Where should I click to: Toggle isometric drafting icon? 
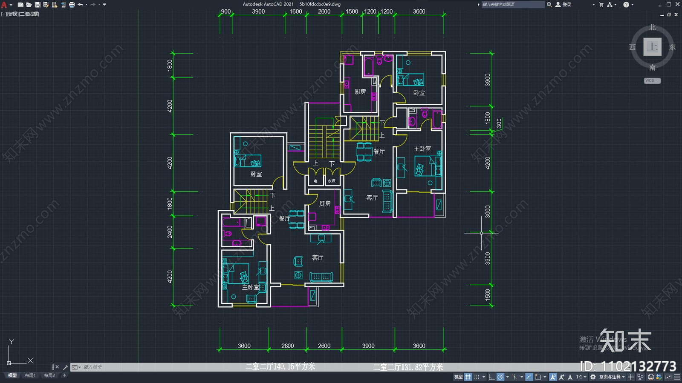pyautogui.click(x=514, y=377)
